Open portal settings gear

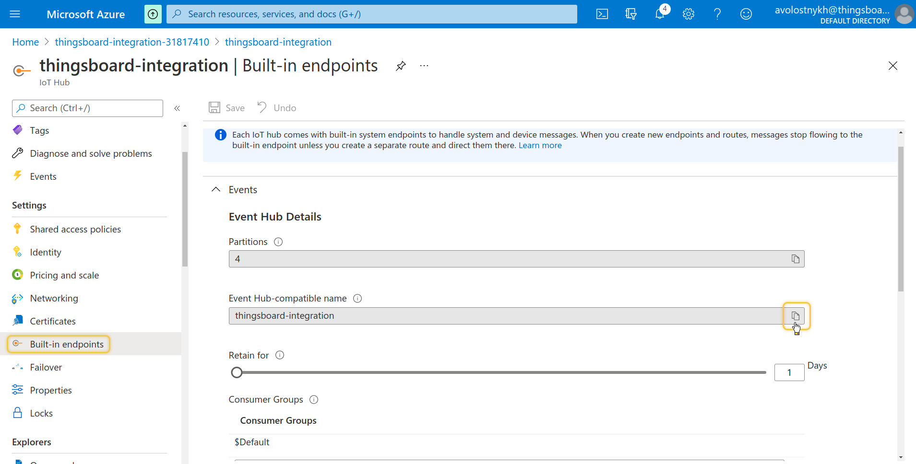(689, 14)
